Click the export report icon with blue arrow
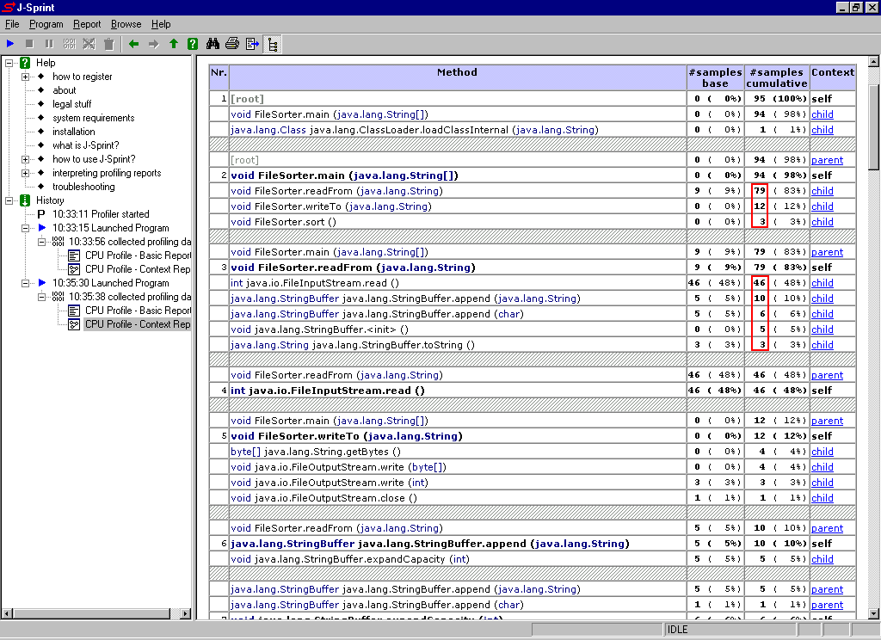The width and height of the screenshot is (881, 640). (252, 44)
